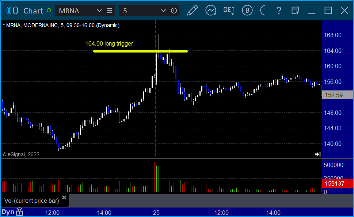354x217 pixels.
Task: Click the window layout icon with arrow
Action: (x=295, y=11)
